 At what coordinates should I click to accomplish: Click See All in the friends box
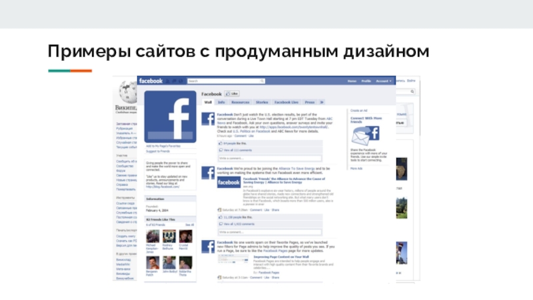tap(190, 225)
